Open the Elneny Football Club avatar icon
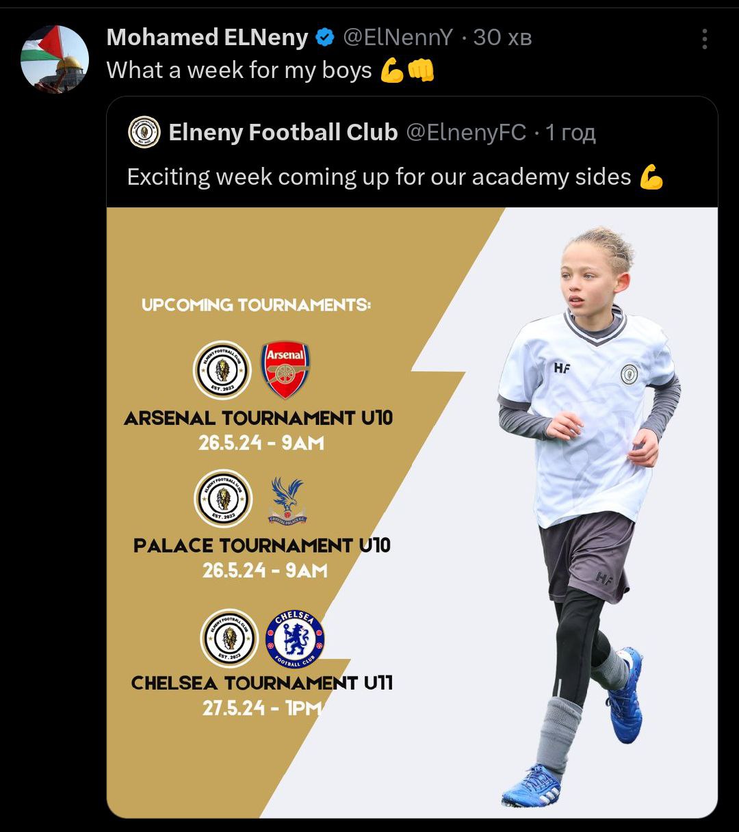 [x=144, y=132]
